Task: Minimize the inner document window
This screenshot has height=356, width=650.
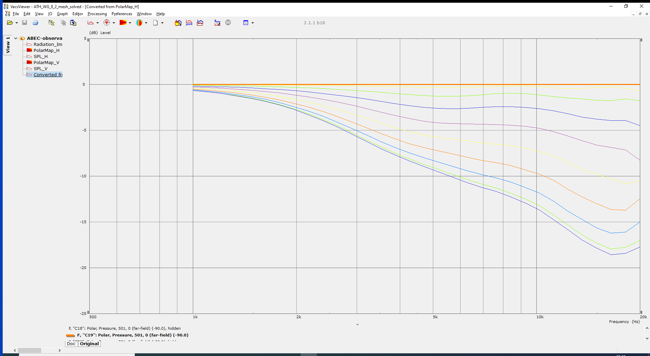Action: click(x=633, y=14)
